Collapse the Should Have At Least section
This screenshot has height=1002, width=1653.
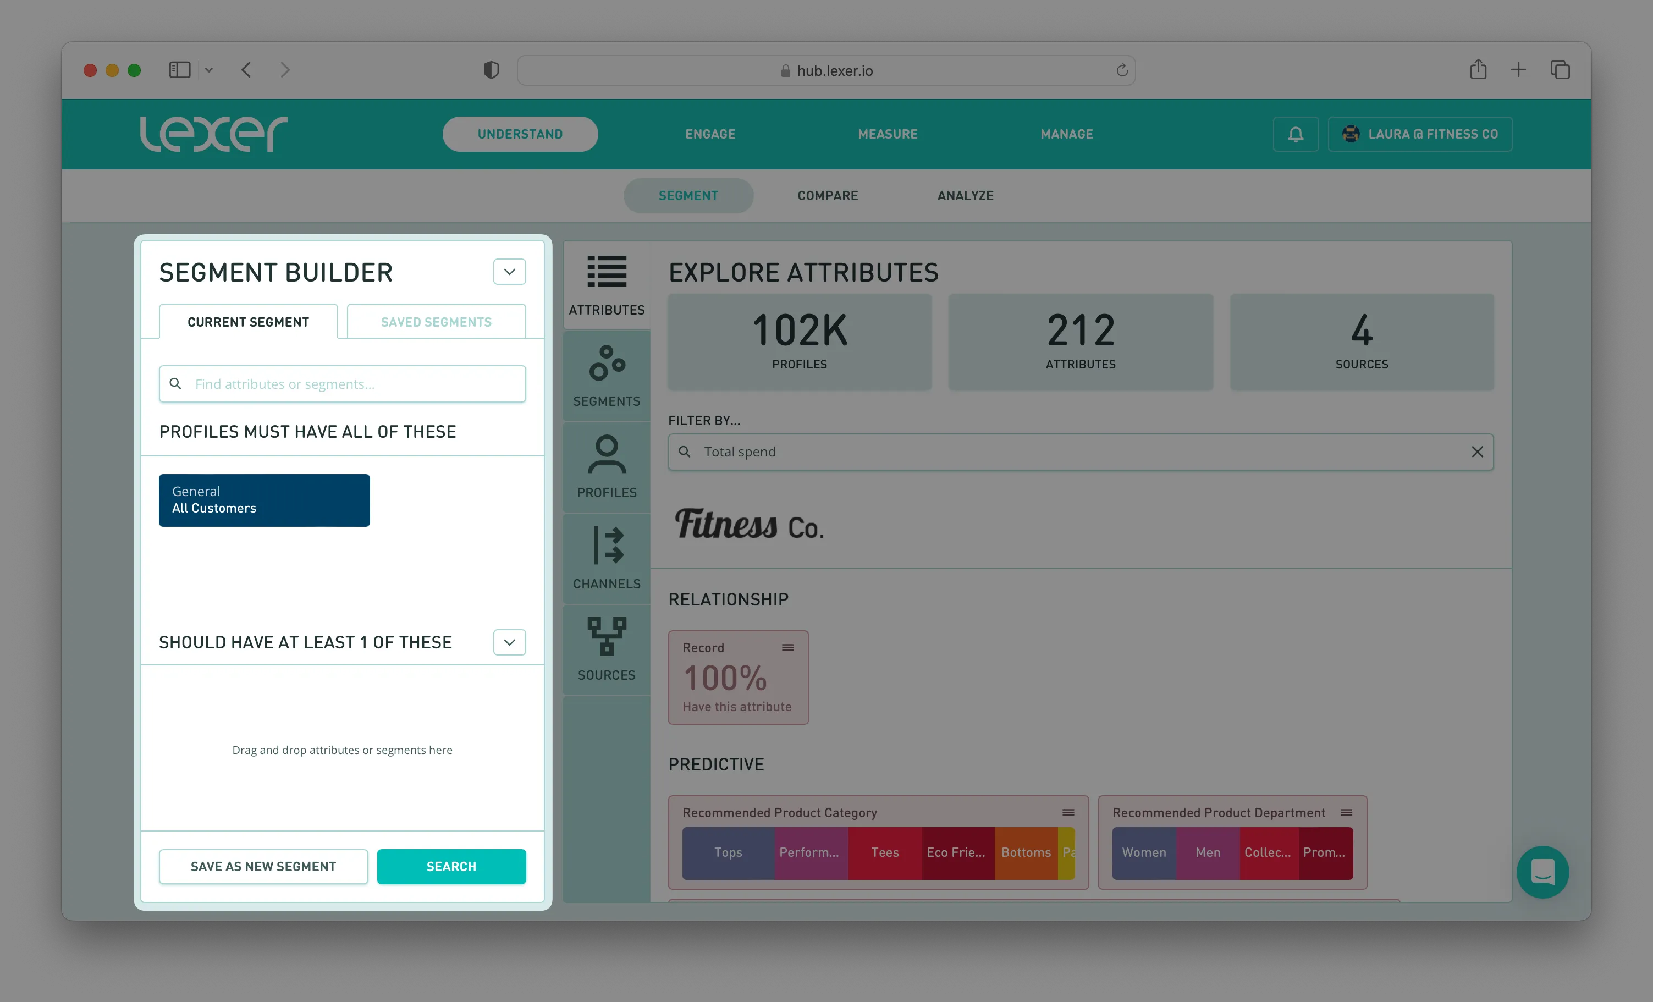coord(509,642)
